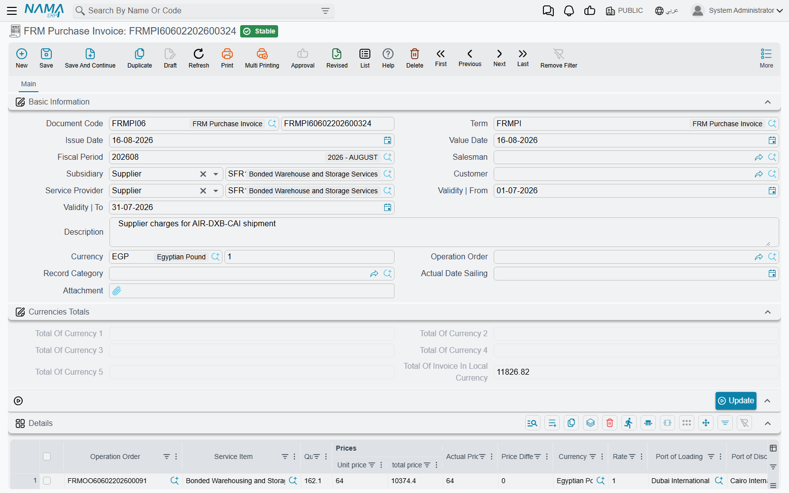Image resolution: width=789 pixels, height=493 pixels.
Task: Duplicate this purchase invoice
Action: (140, 58)
